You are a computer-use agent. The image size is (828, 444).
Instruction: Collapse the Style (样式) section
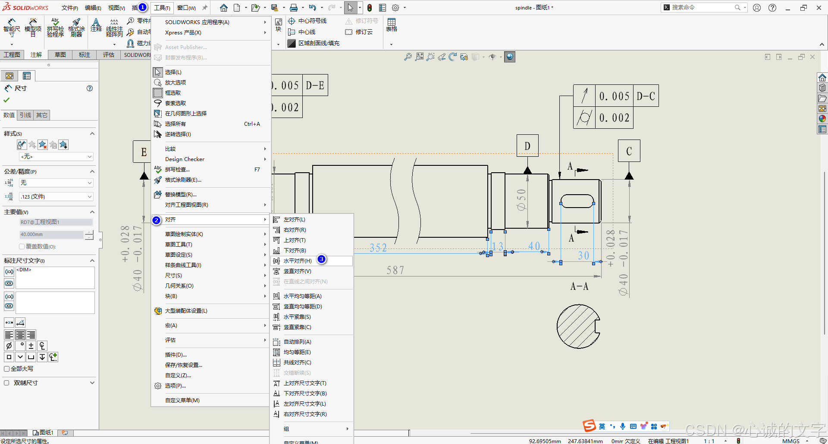coord(92,134)
